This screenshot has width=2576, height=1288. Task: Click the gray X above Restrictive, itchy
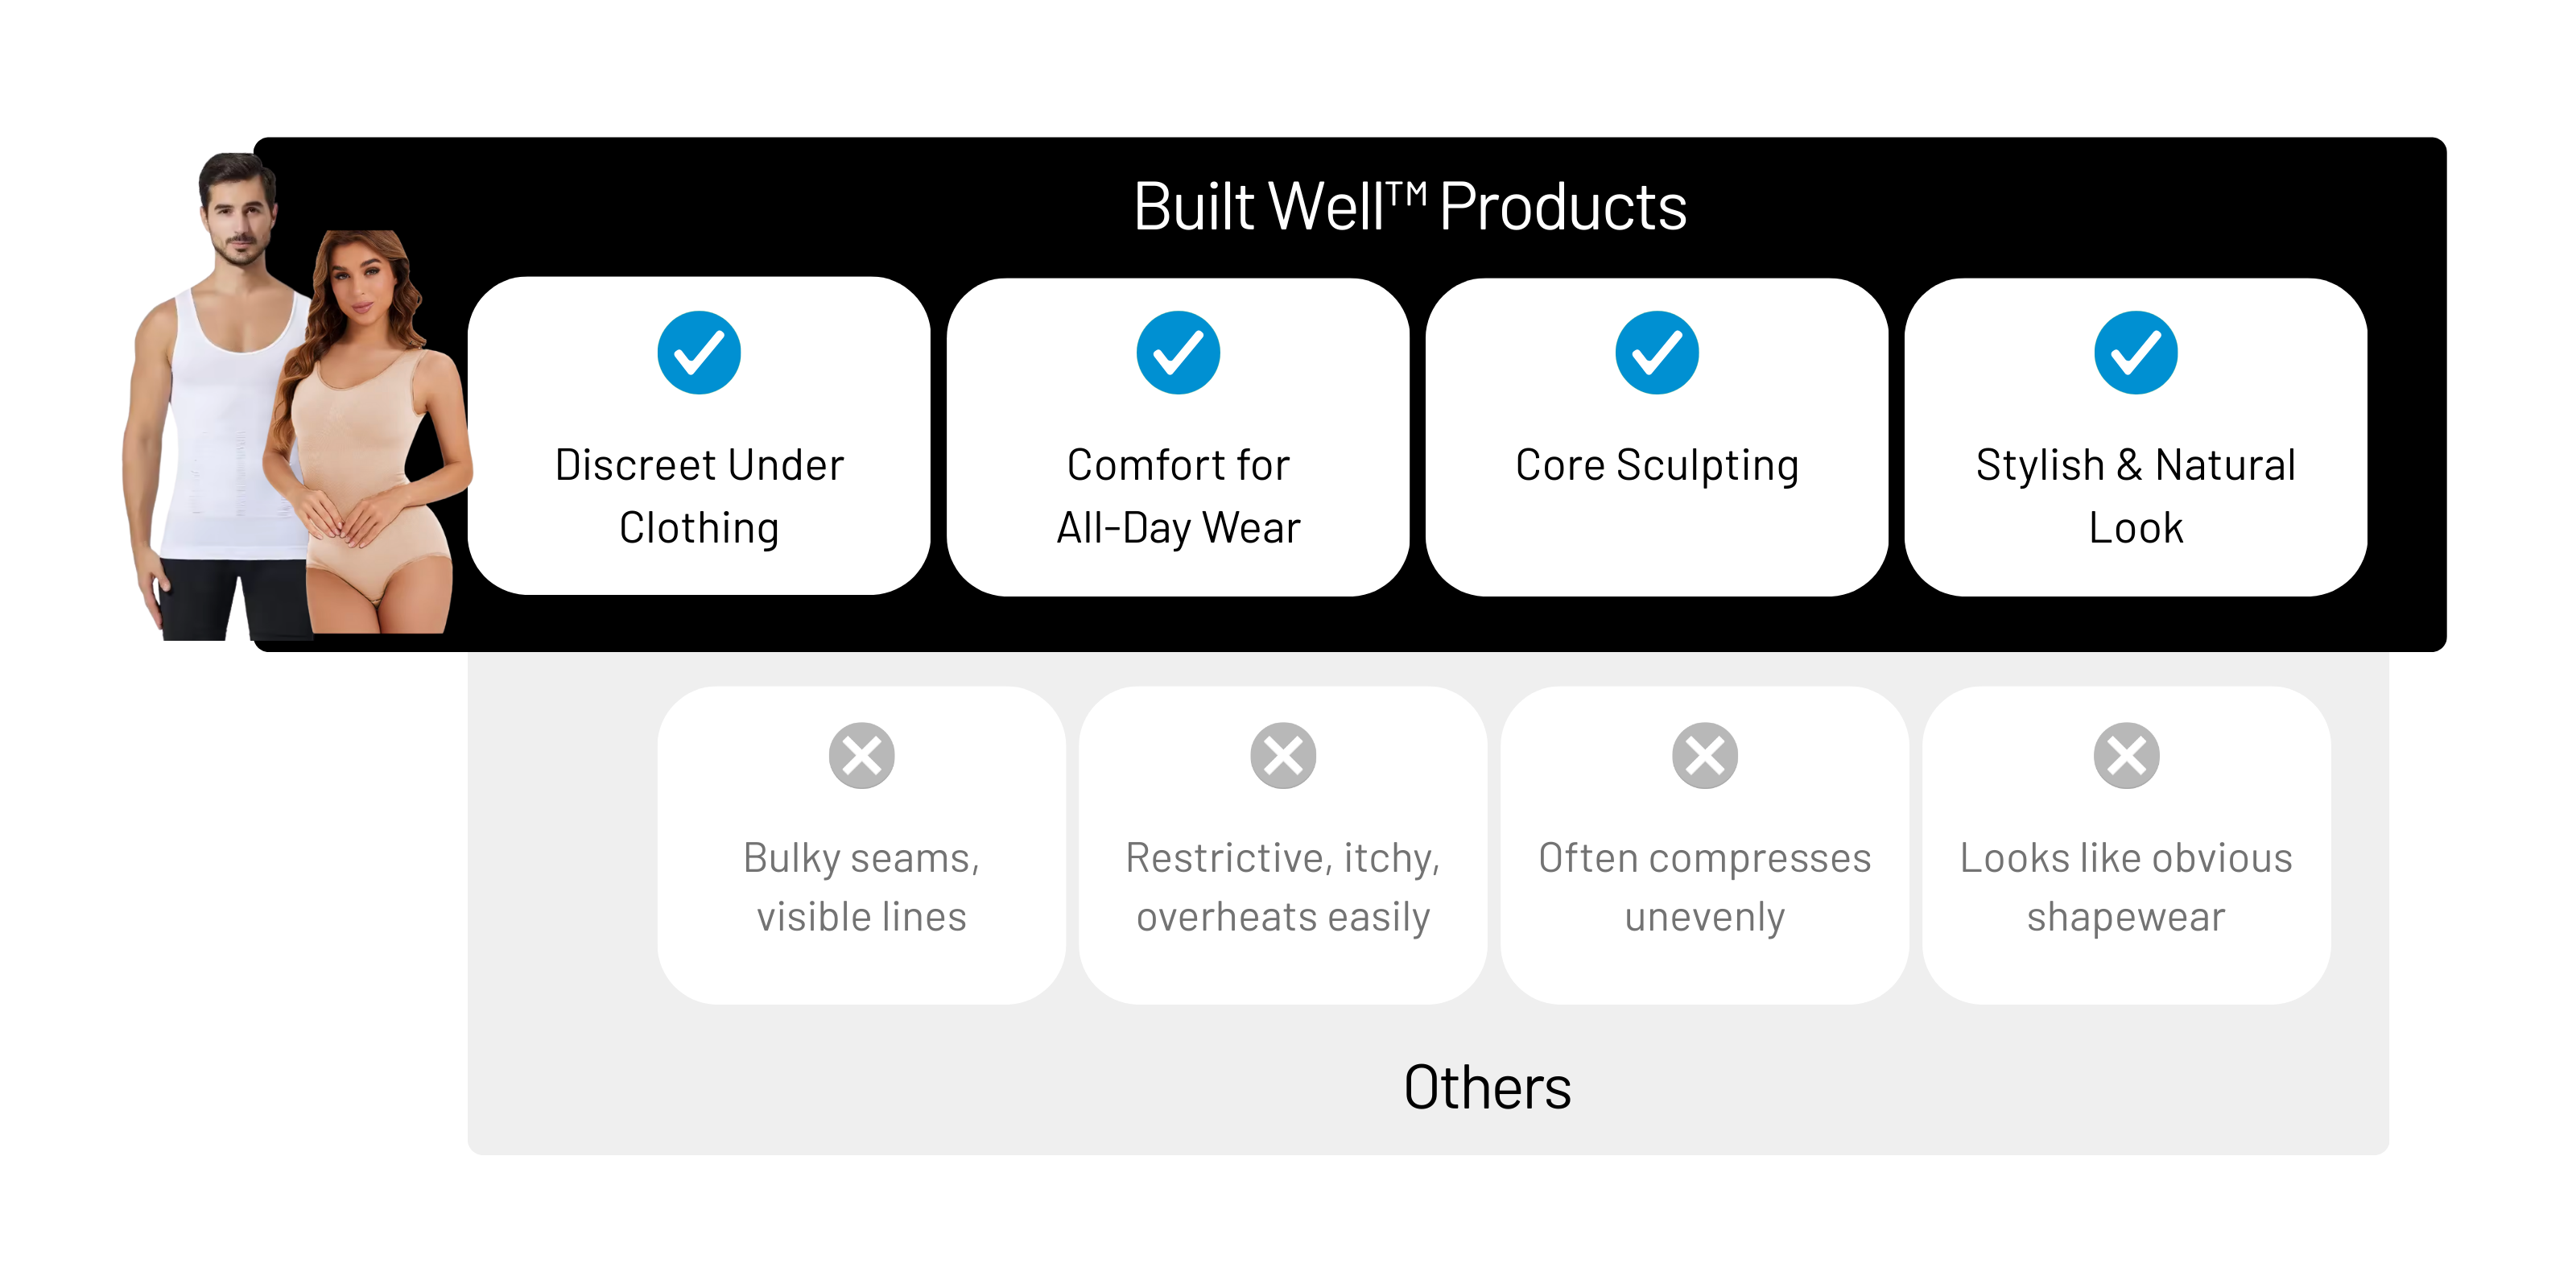click(x=1283, y=756)
